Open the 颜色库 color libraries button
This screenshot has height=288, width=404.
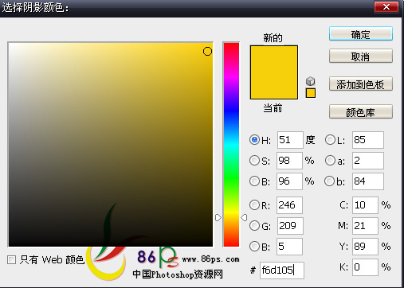tap(361, 111)
